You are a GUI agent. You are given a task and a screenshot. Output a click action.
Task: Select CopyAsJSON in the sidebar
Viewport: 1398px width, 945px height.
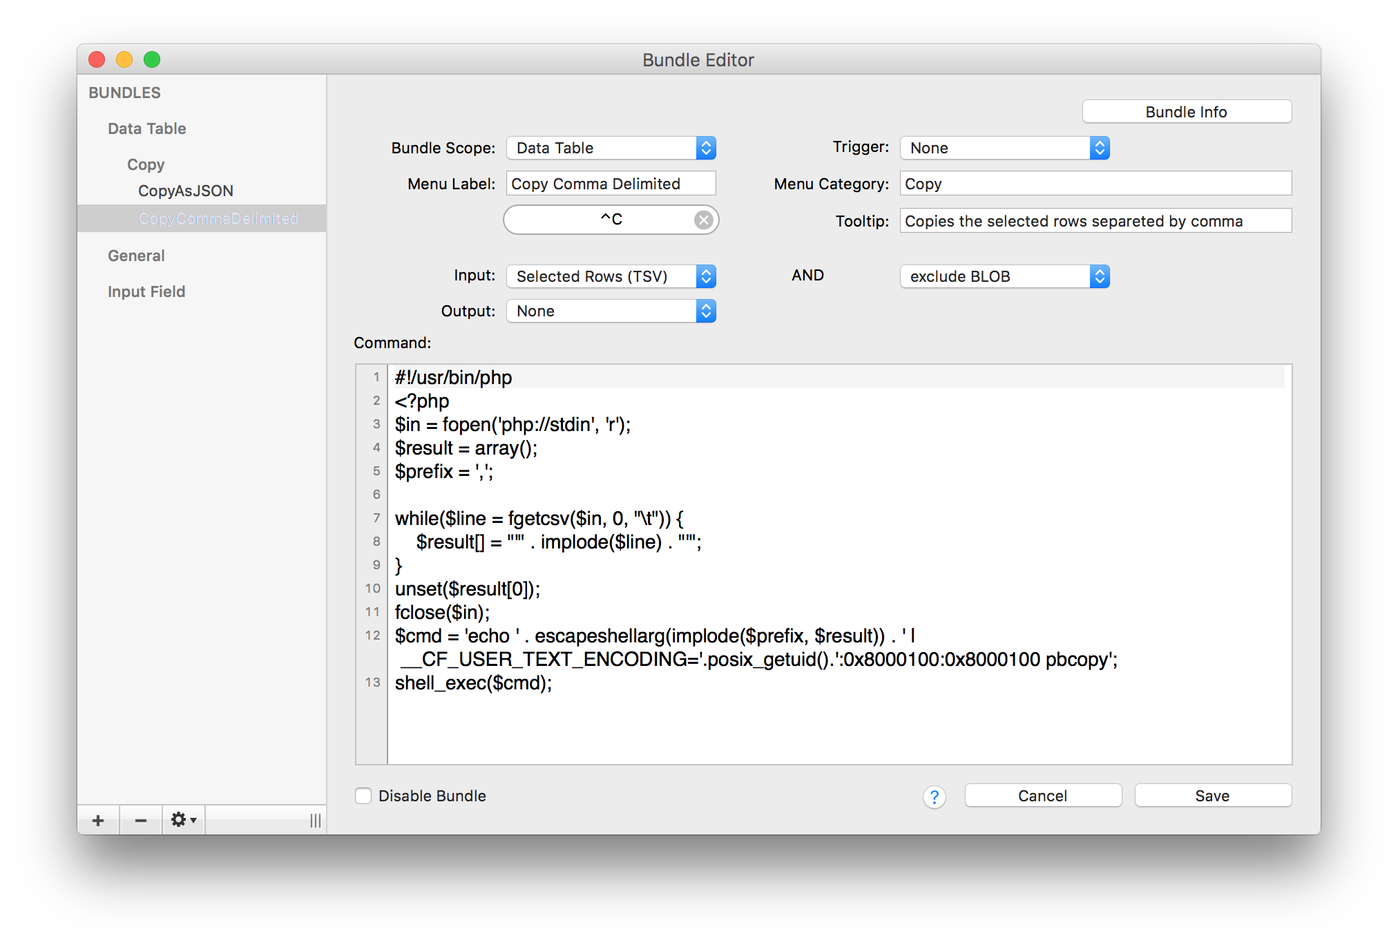[185, 191]
